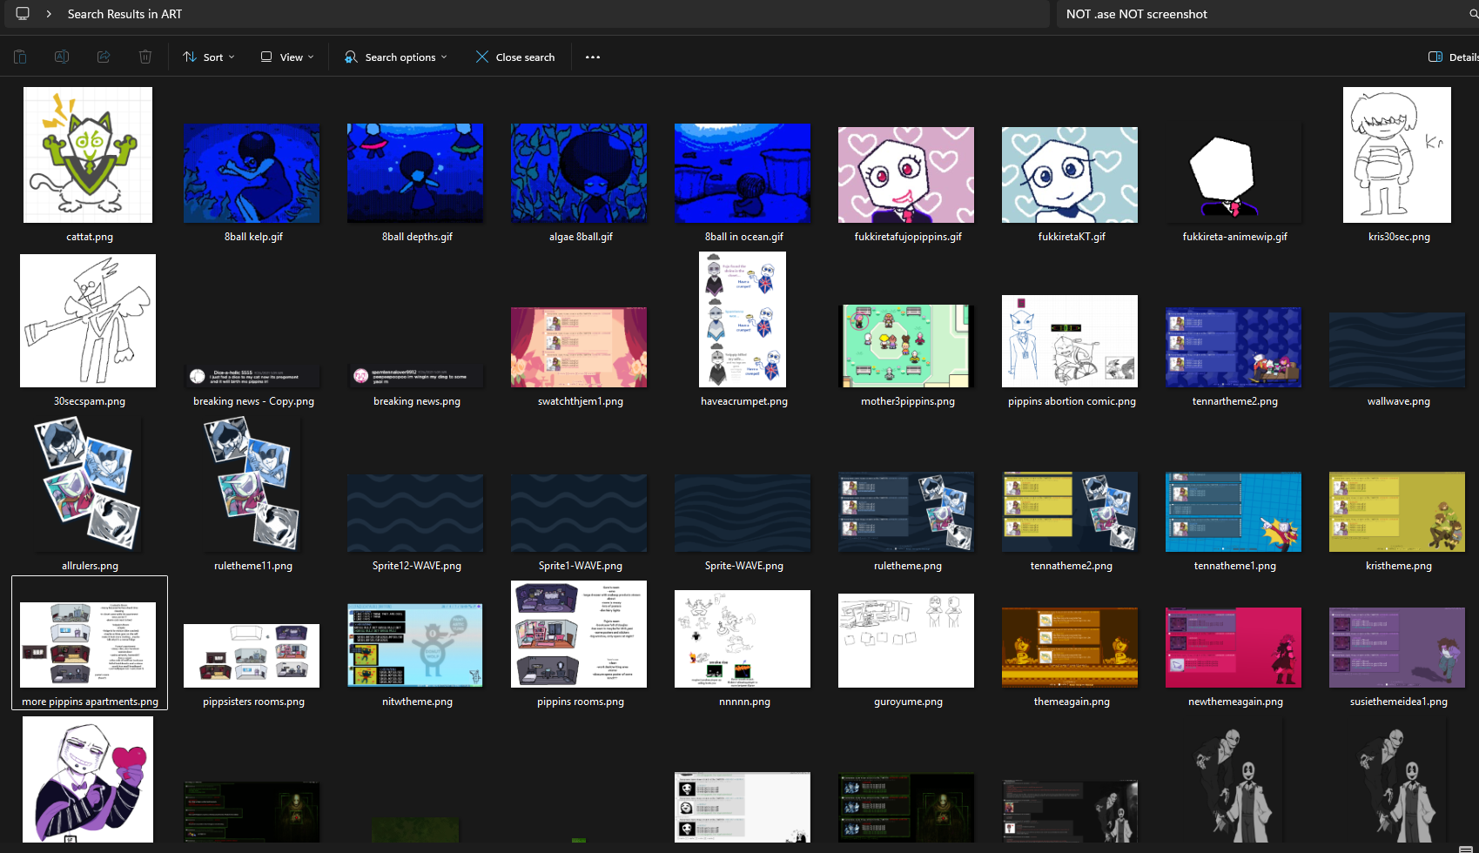The image size is (1479, 853).
Task: Click the file name "pippins abortion comic.png"
Action: coord(1072,401)
